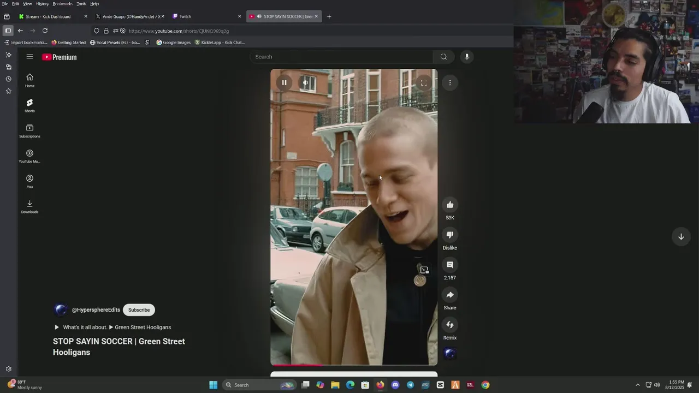Open sidebar bookmarks star icon
Image resolution: width=699 pixels, height=393 pixels.
(8, 91)
